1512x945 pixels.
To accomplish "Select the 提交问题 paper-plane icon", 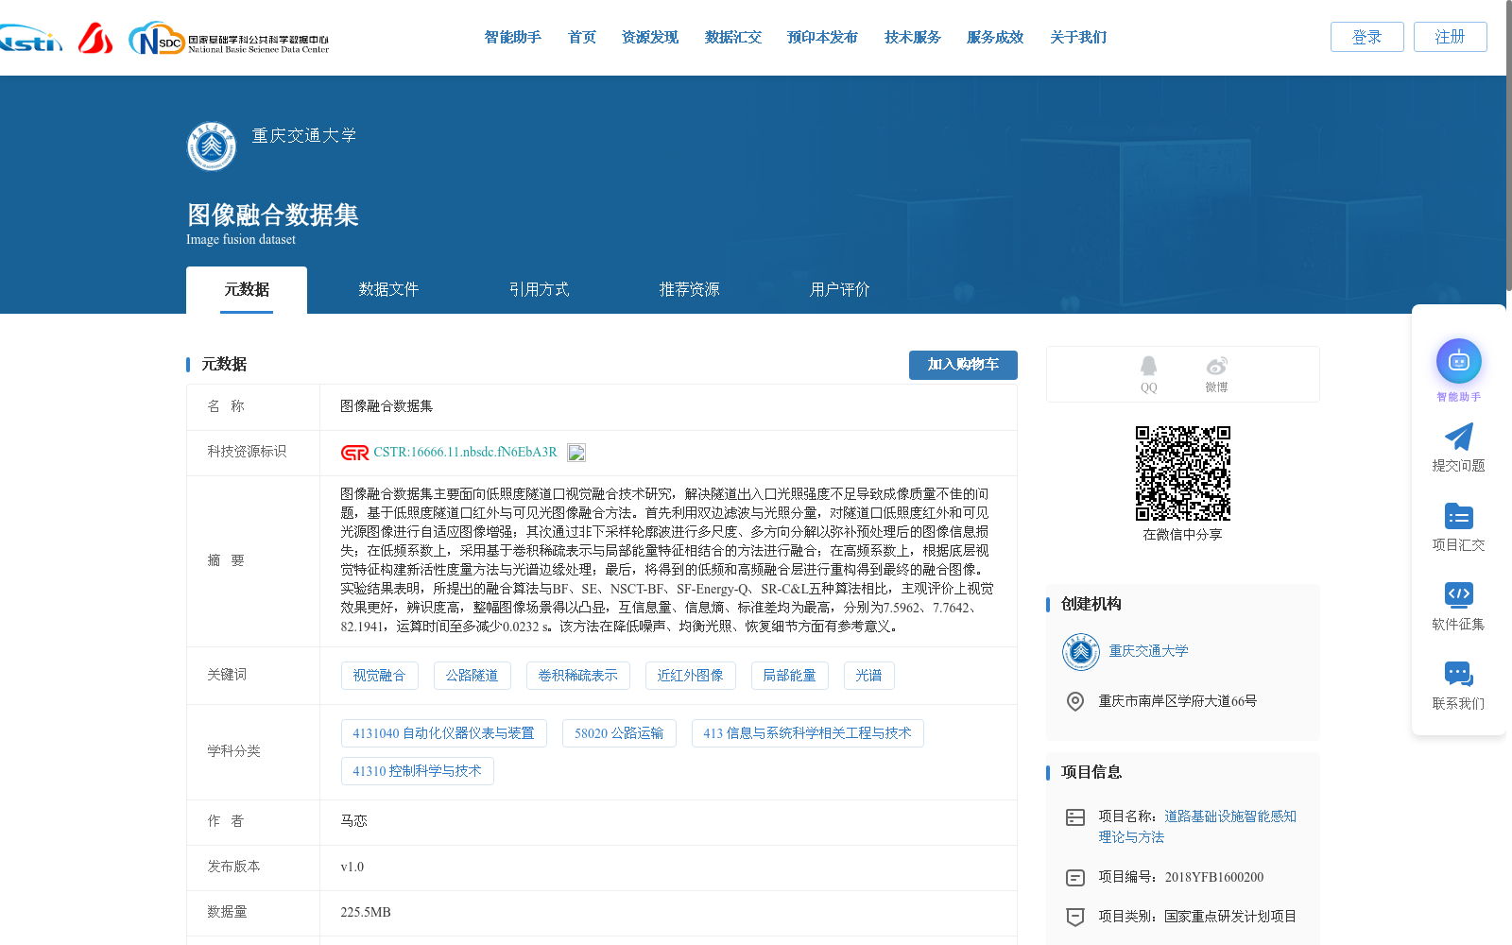I will [1458, 437].
